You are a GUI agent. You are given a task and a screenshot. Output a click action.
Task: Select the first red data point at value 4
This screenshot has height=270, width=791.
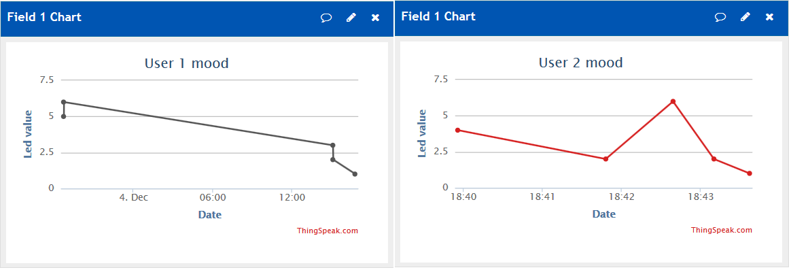[x=457, y=130]
